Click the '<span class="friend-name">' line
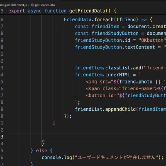The image size is (166, 166). 126,88
